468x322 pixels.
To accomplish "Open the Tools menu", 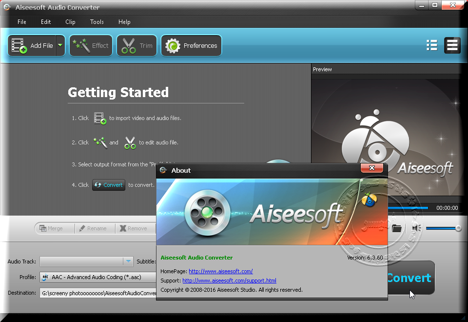I will coord(97,22).
